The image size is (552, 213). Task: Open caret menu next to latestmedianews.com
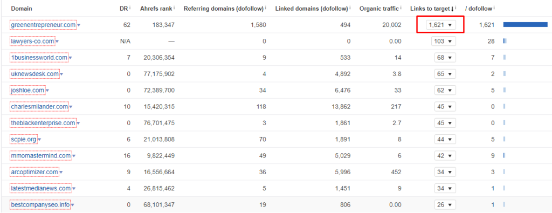tap(73, 188)
